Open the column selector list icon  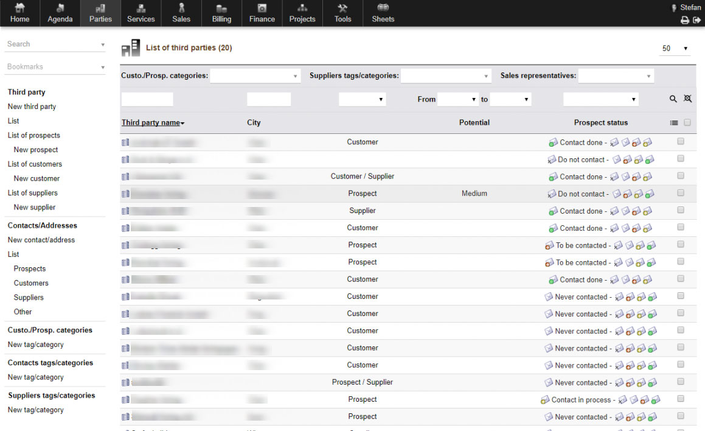[x=674, y=123]
